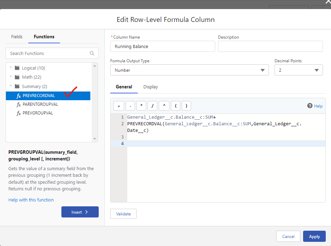Screen dimensions: 331x246
Task: Open the Formula Output Type dropdown
Action: coord(263,70)
